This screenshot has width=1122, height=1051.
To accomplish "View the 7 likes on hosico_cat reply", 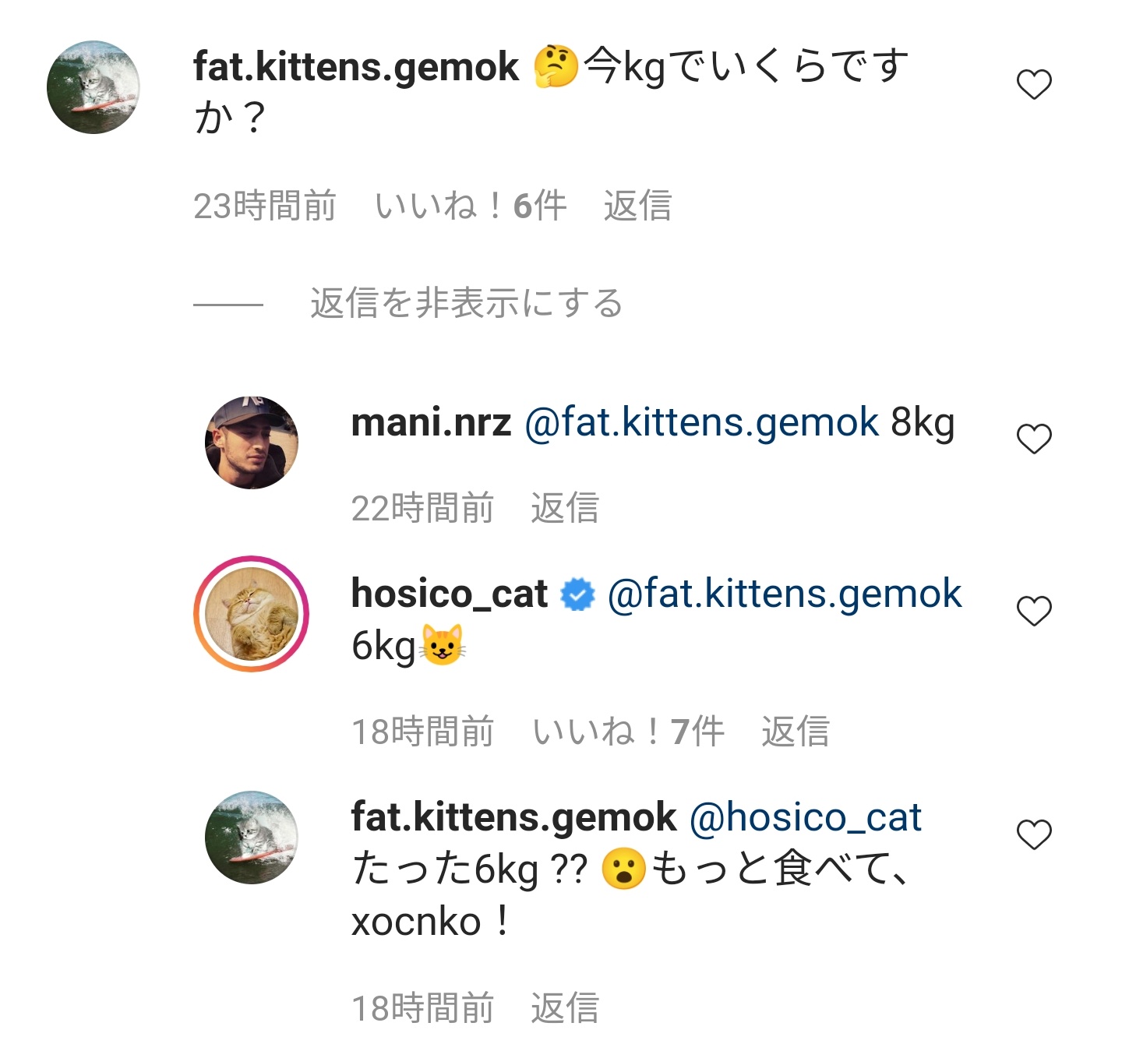I will pyautogui.click(x=628, y=732).
